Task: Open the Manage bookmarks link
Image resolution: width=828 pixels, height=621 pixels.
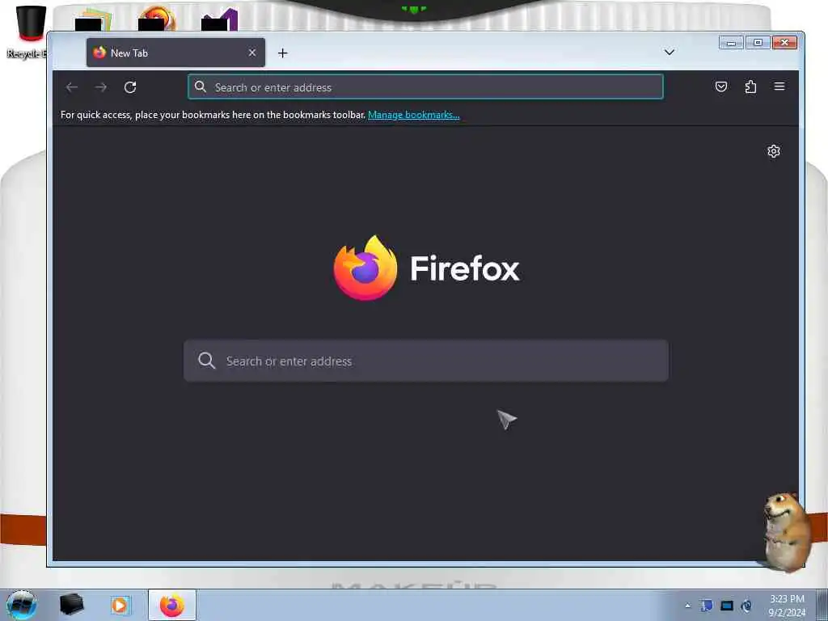Action: point(413,115)
